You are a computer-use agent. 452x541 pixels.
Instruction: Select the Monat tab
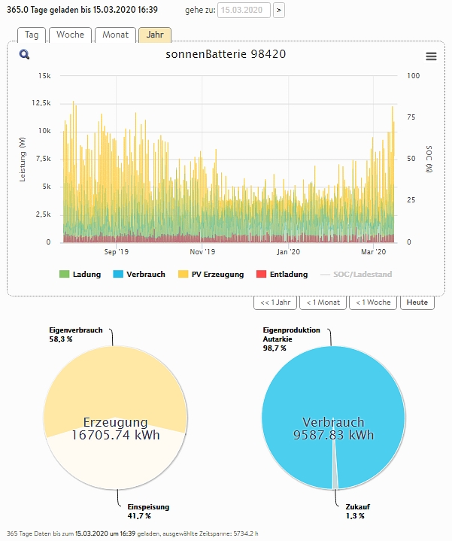point(116,35)
